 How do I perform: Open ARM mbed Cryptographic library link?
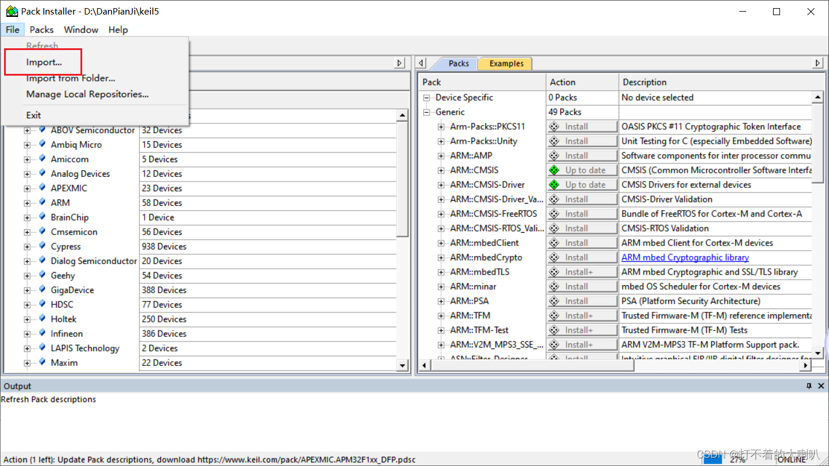[685, 257]
